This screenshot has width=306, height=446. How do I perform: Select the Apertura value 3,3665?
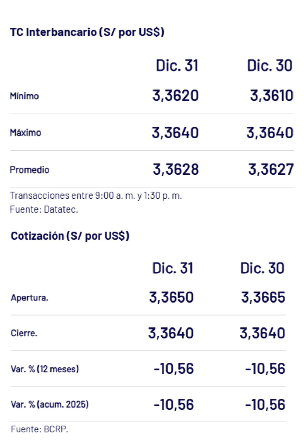(x=263, y=297)
